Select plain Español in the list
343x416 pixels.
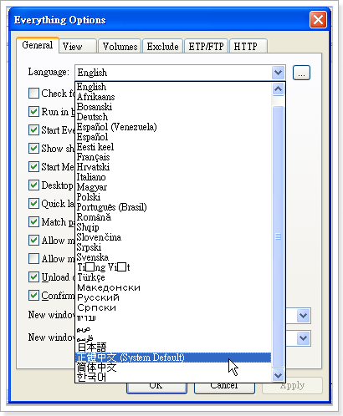point(173,137)
